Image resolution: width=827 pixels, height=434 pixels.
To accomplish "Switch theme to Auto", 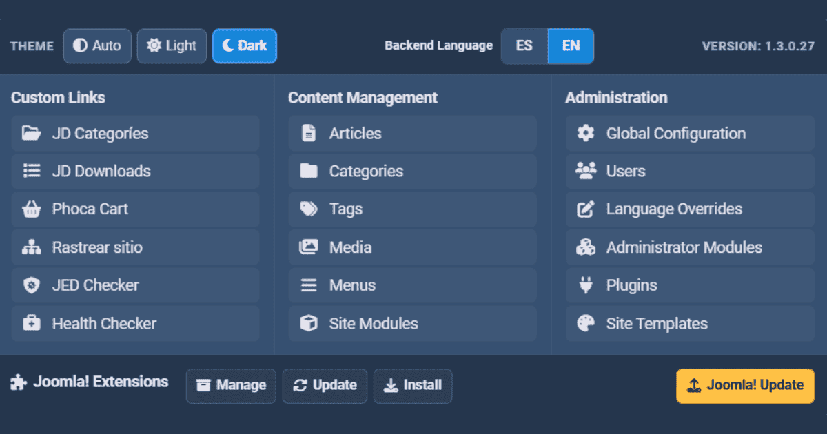I will [x=97, y=46].
